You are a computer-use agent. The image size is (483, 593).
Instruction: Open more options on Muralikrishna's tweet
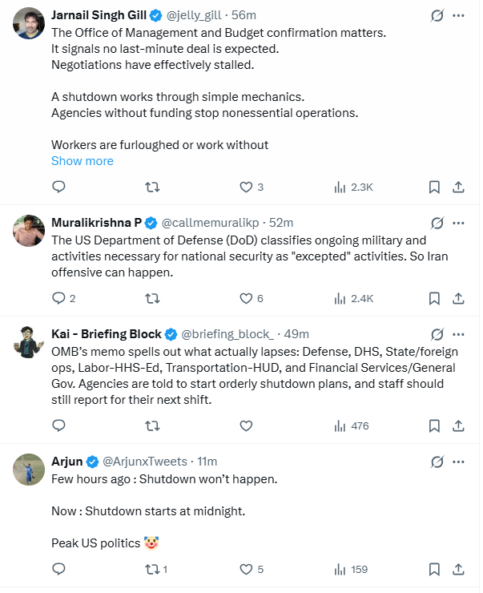click(x=458, y=222)
